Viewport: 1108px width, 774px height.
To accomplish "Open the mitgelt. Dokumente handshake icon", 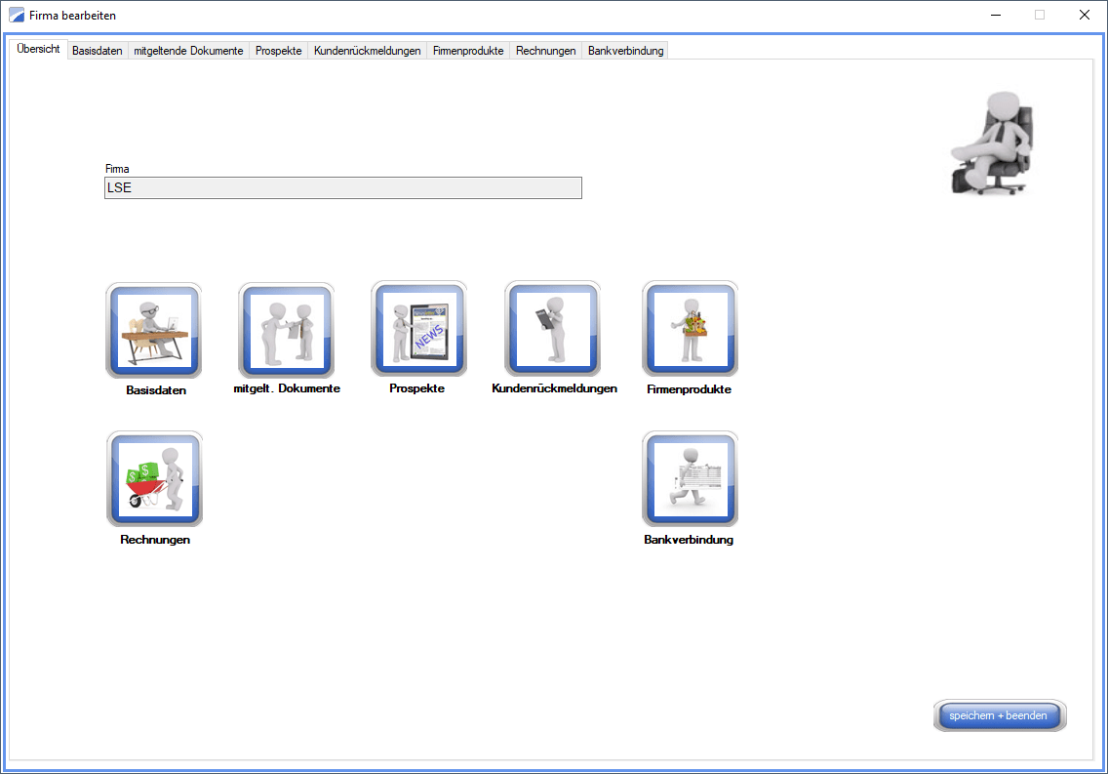I will click(287, 330).
